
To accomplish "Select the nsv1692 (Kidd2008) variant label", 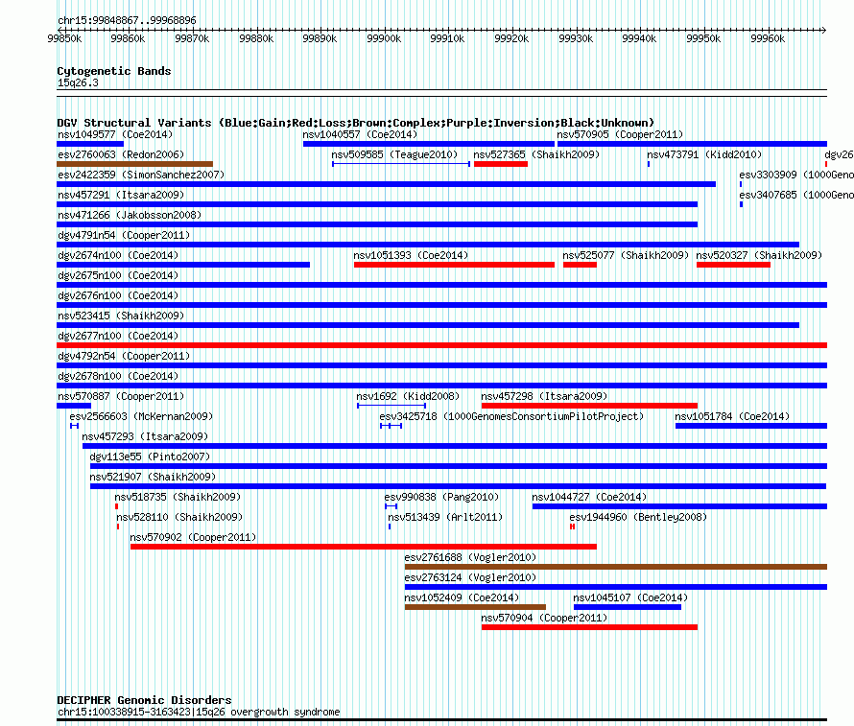I will (408, 396).
